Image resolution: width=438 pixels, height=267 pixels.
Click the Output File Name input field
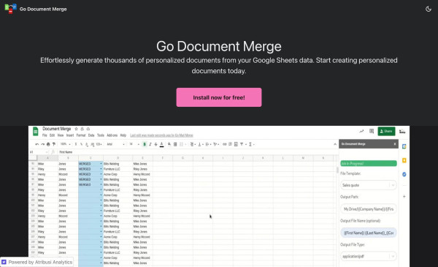(x=369, y=233)
